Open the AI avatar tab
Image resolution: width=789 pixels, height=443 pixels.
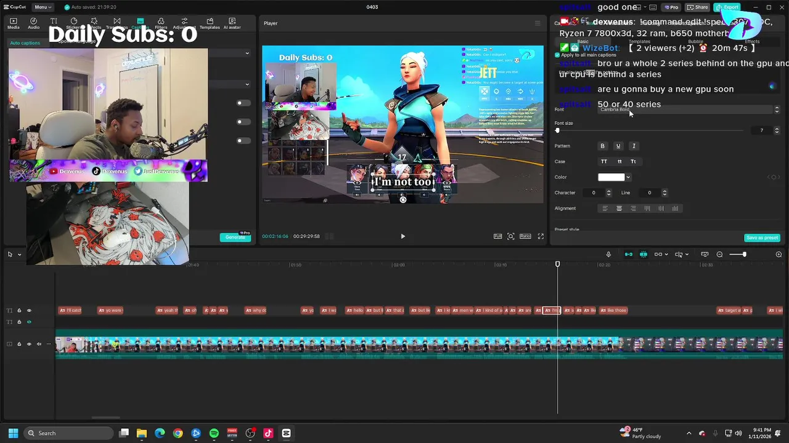pos(232,23)
